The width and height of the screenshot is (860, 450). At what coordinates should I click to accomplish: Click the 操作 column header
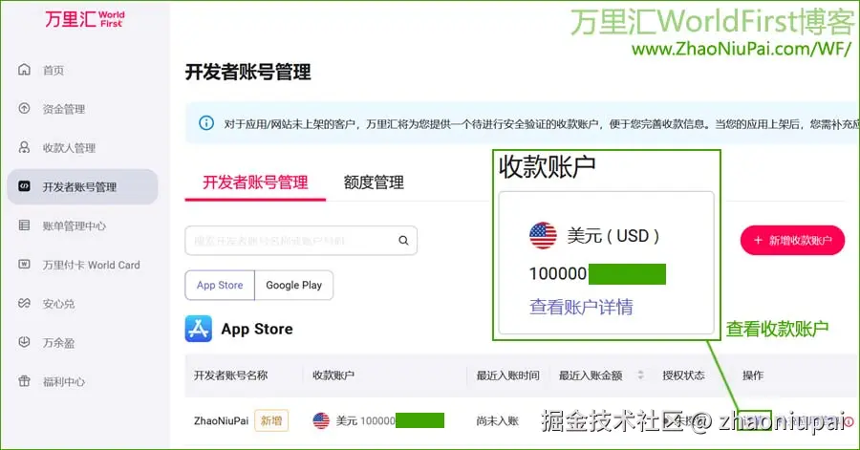point(753,375)
